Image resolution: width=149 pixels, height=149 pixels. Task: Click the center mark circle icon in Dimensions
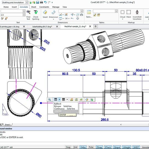(78, 19)
